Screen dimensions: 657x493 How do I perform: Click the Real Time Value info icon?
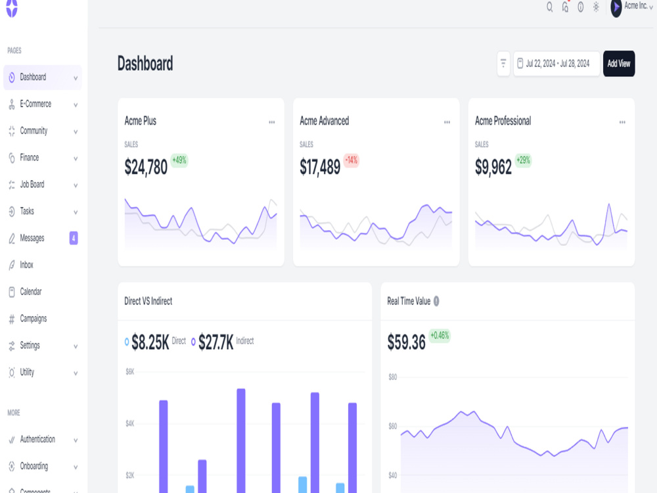tap(436, 301)
